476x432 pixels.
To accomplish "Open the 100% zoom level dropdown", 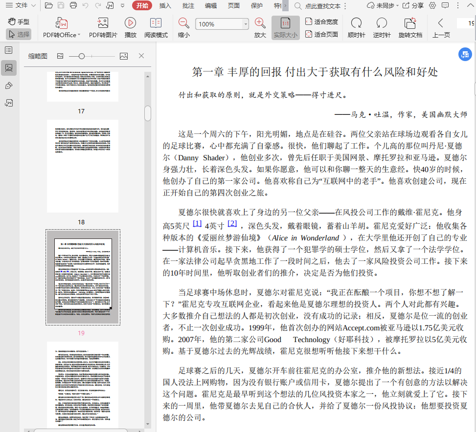I will (246, 24).
